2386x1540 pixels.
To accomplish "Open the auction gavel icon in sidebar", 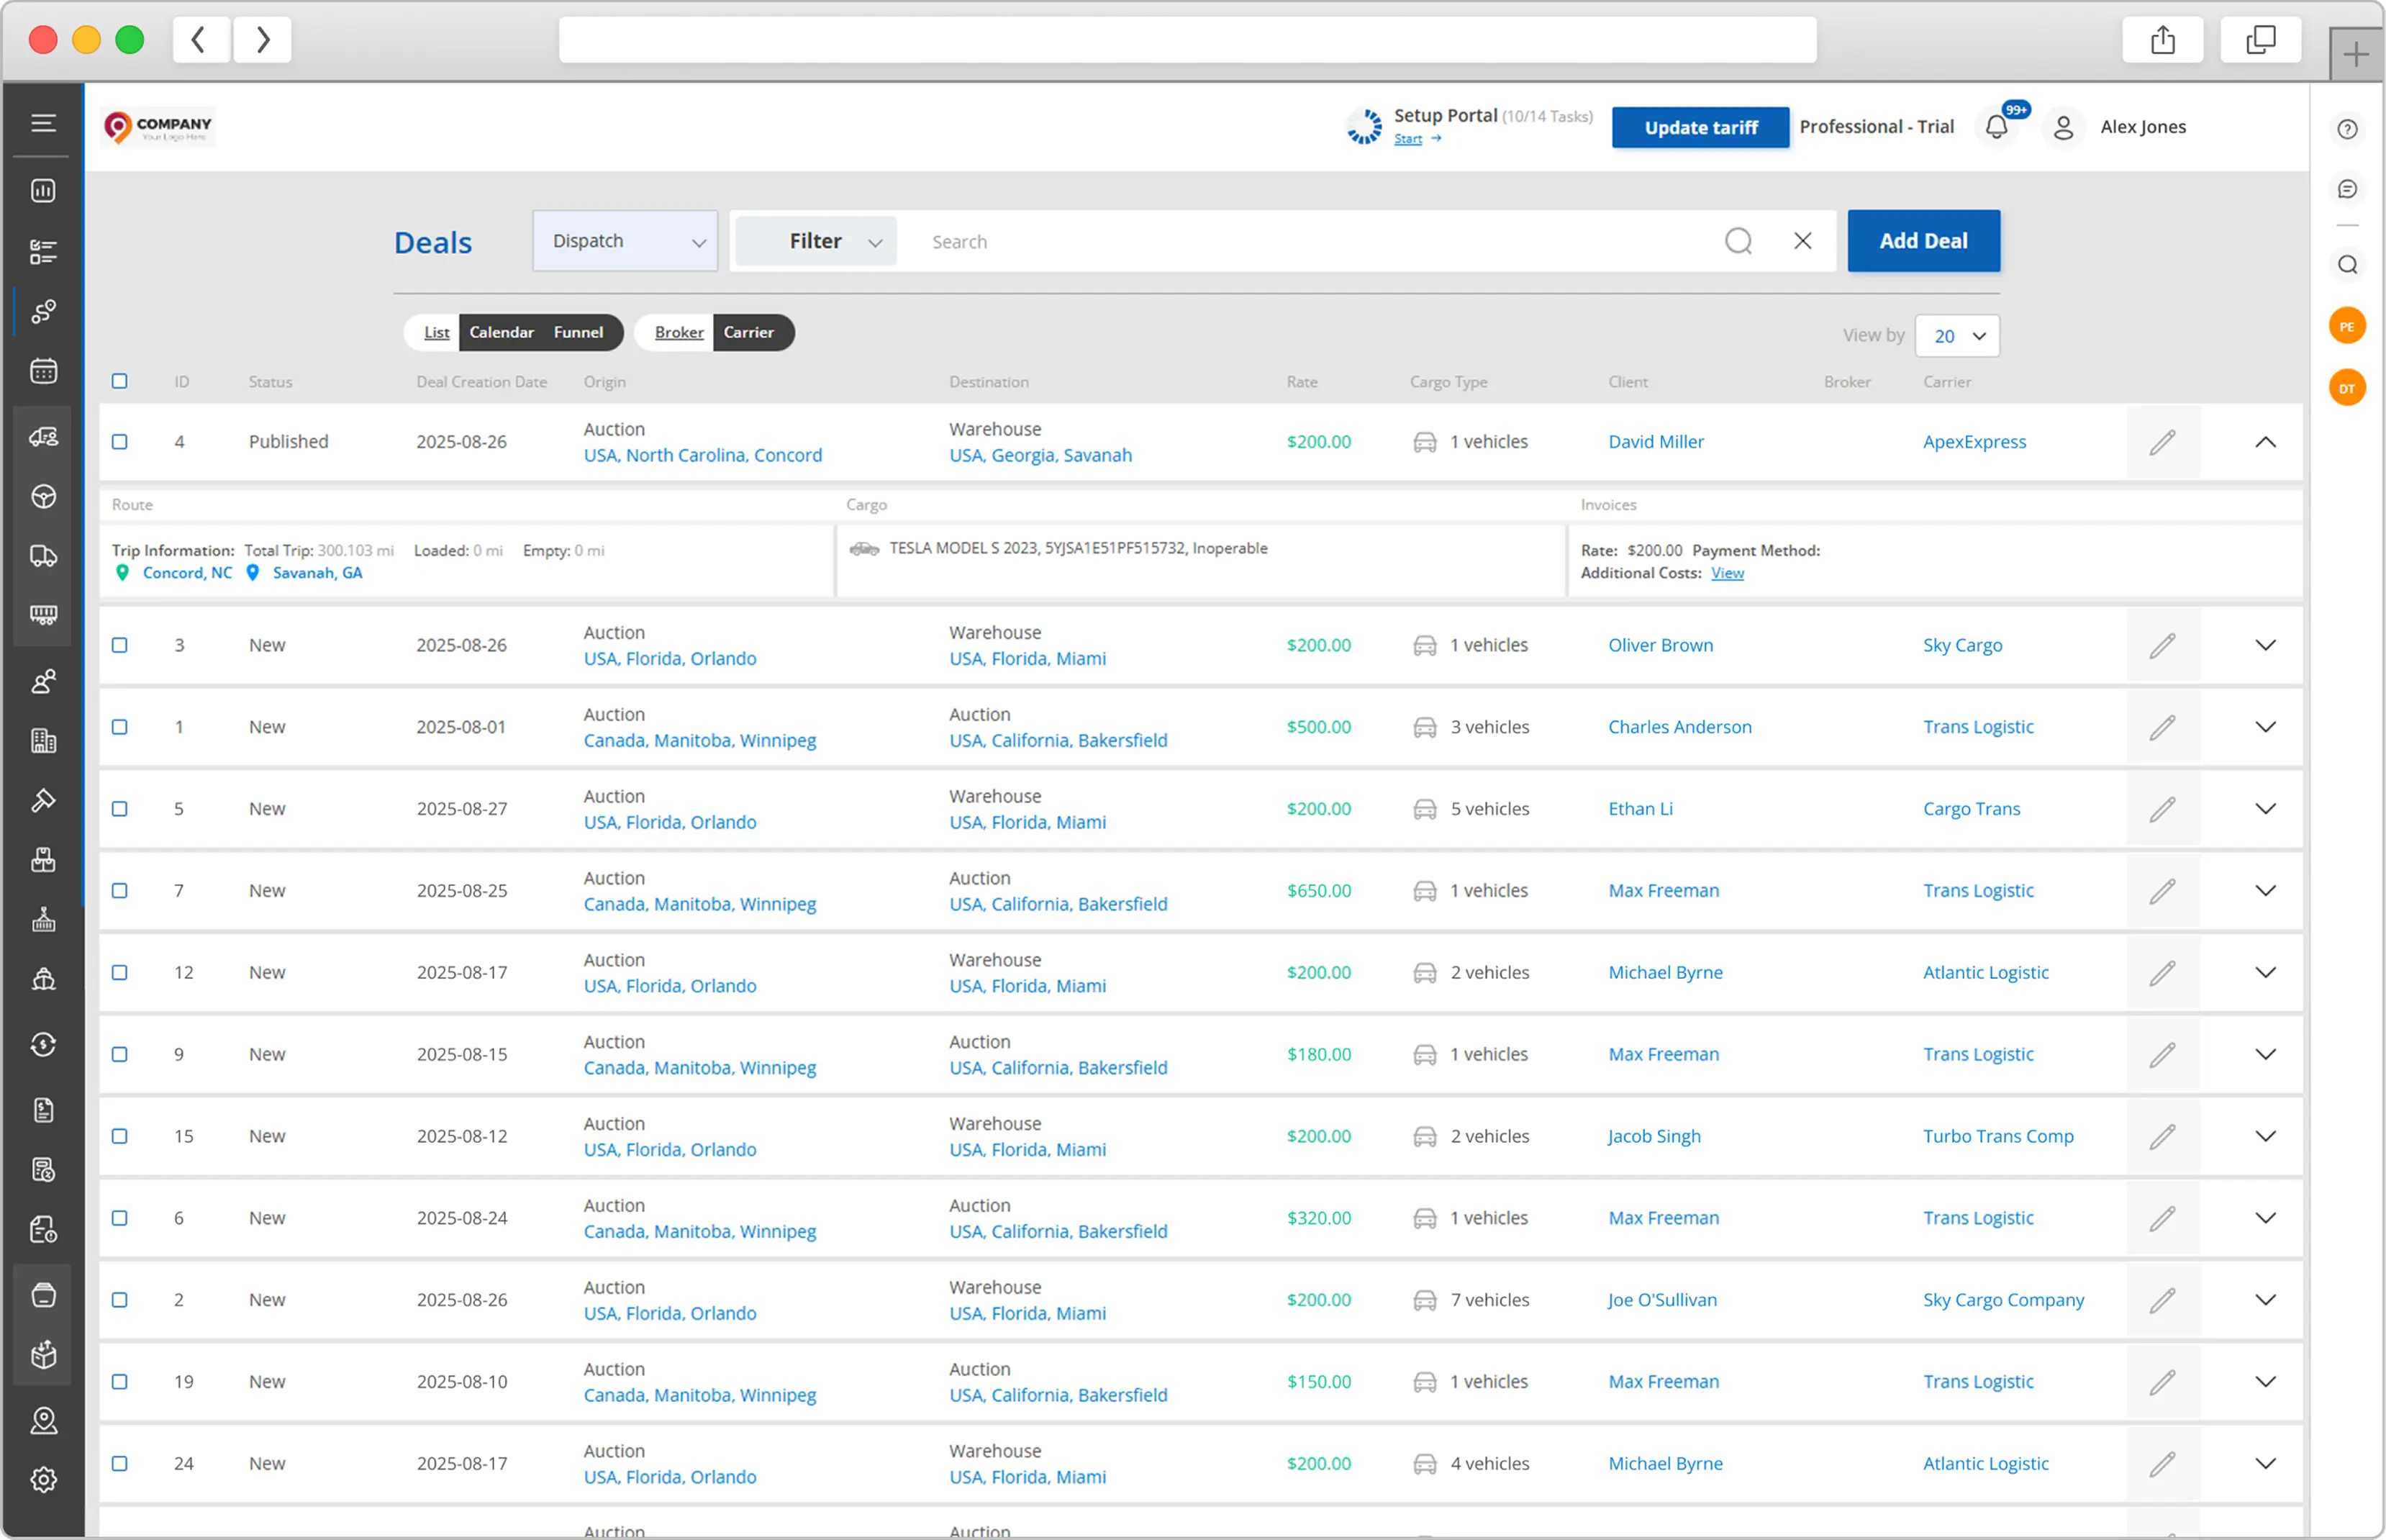I will pyautogui.click(x=43, y=800).
